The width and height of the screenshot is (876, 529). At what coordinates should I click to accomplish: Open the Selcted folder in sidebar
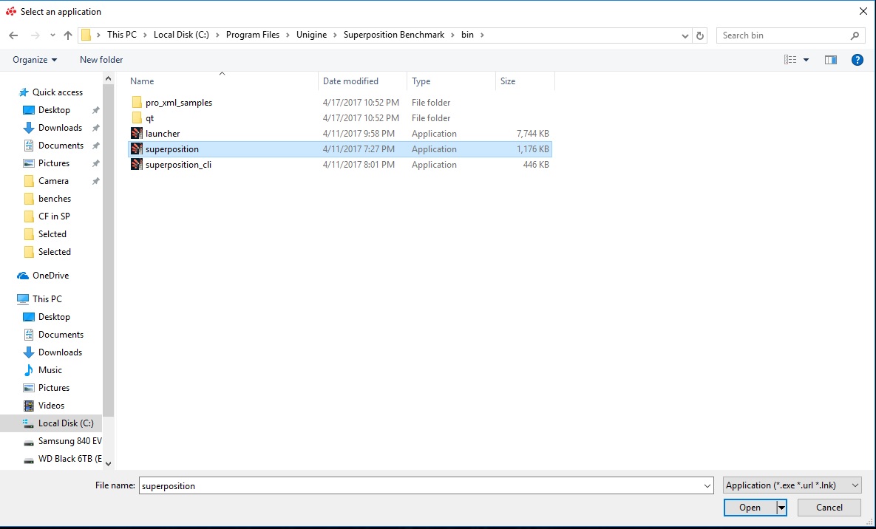[x=52, y=234]
